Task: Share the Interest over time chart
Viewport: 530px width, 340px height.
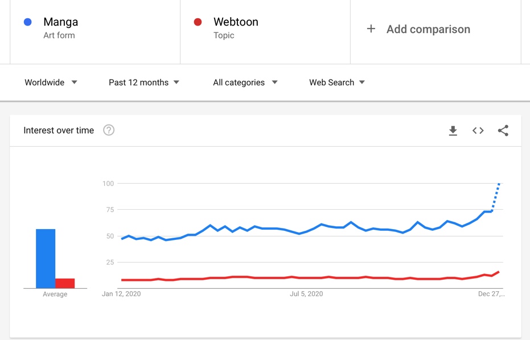Action: click(503, 131)
